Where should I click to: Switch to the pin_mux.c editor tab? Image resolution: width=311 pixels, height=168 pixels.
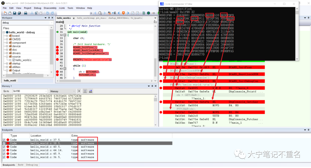(101, 18)
